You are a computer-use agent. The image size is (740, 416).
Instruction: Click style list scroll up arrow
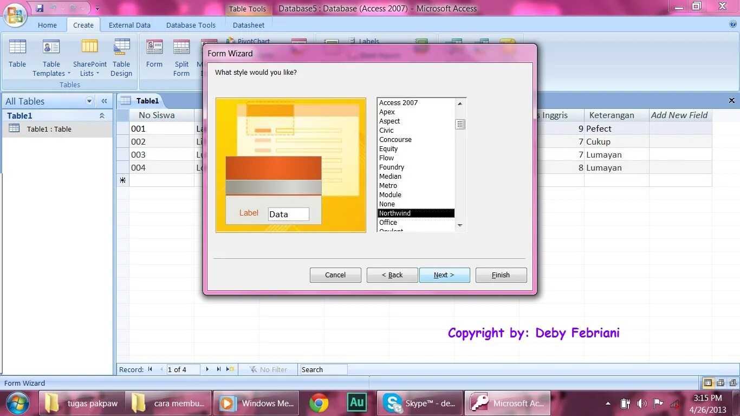click(460, 103)
